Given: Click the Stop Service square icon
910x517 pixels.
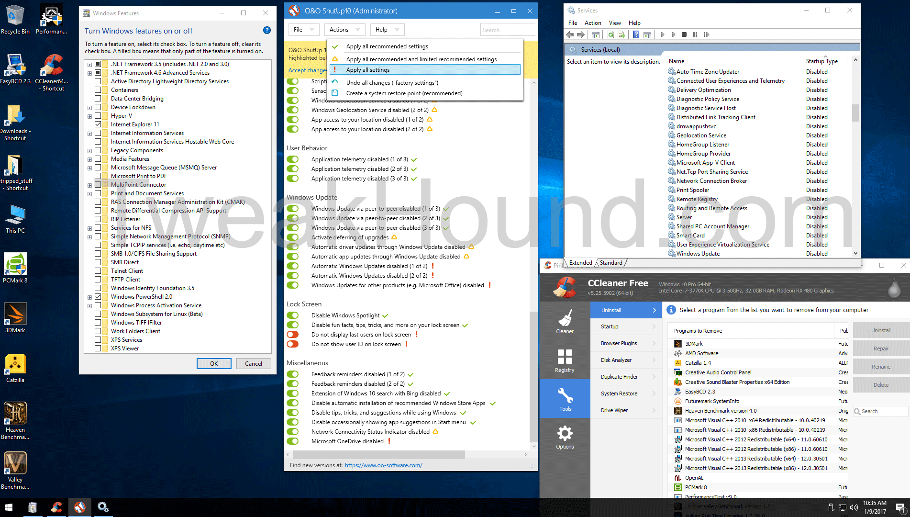Looking at the screenshot, I should click(684, 34).
